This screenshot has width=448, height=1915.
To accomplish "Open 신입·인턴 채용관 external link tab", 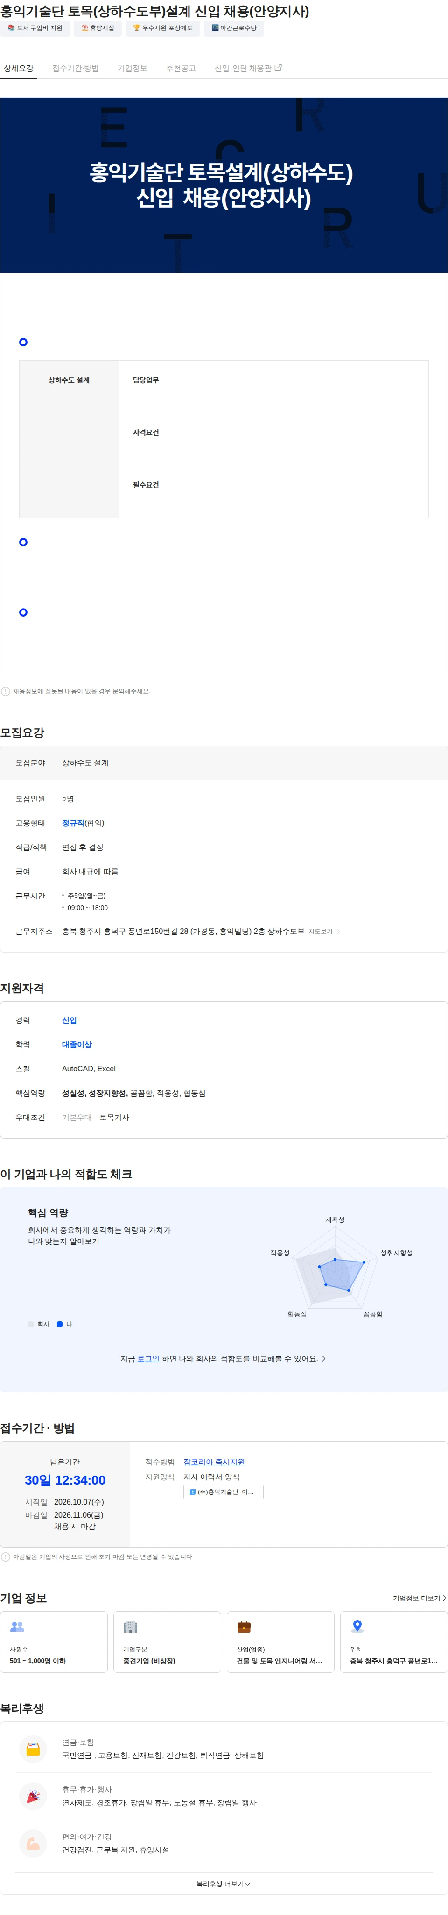I will pyautogui.click(x=248, y=68).
